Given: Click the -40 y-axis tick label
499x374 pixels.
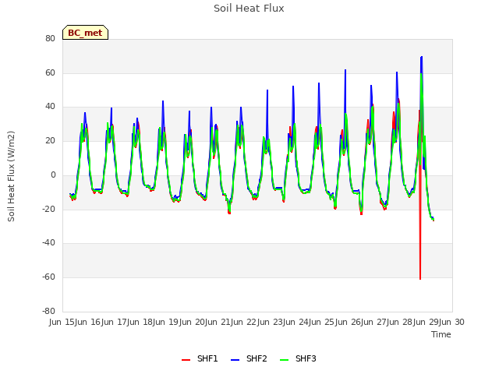Looking at the screenshot, I should coord(48,242).
